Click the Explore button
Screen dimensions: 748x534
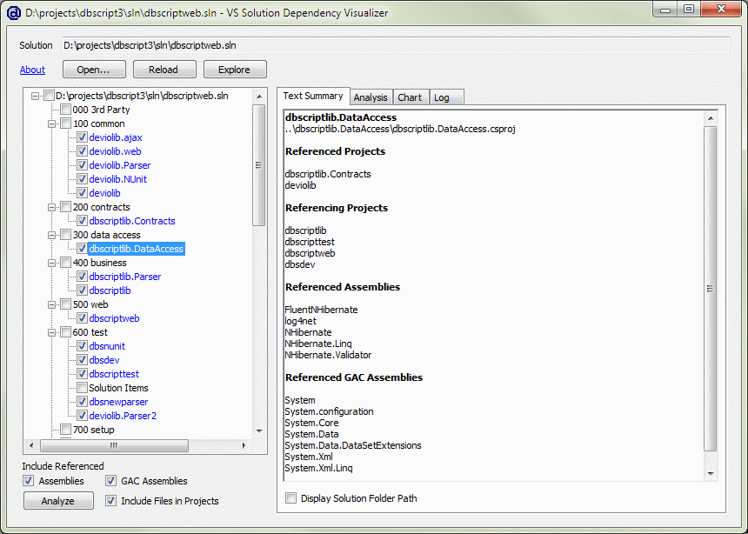(235, 70)
